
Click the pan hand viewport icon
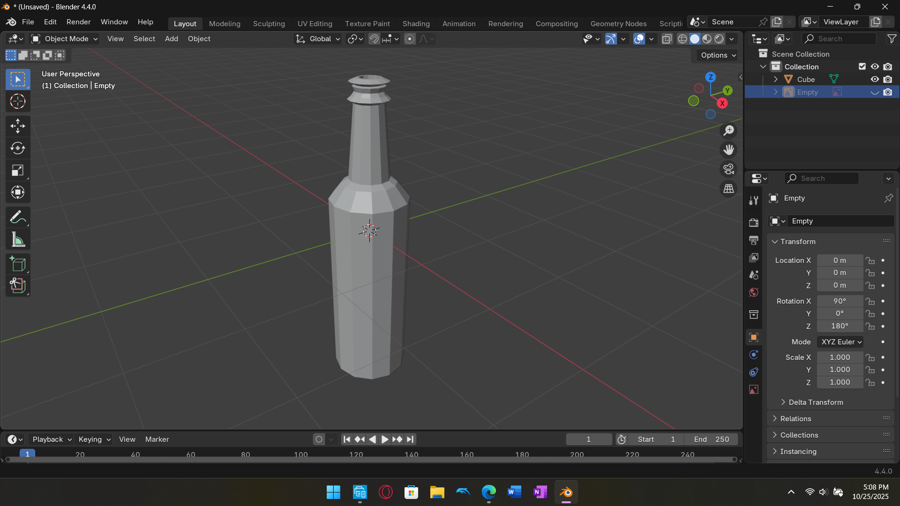(728, 150)
